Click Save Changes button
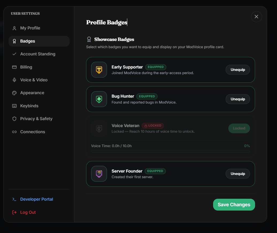This screenshot has width=277, height=233. [x=234, y=205]
